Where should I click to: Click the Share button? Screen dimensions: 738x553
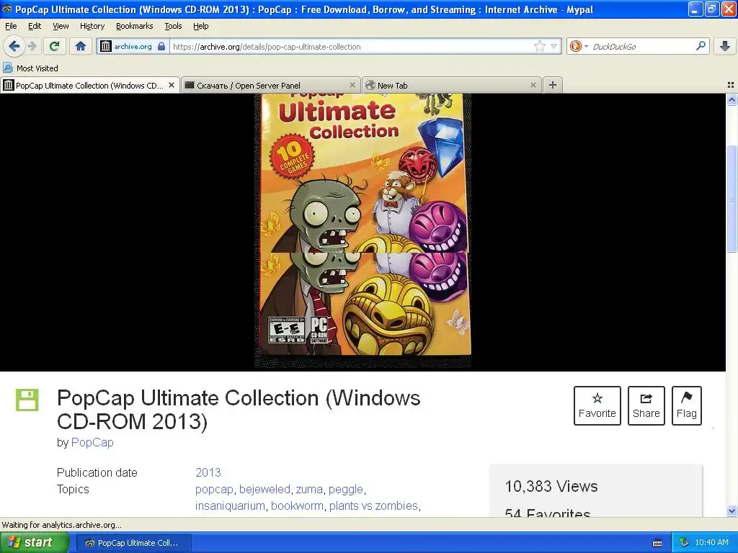point(646,406)
